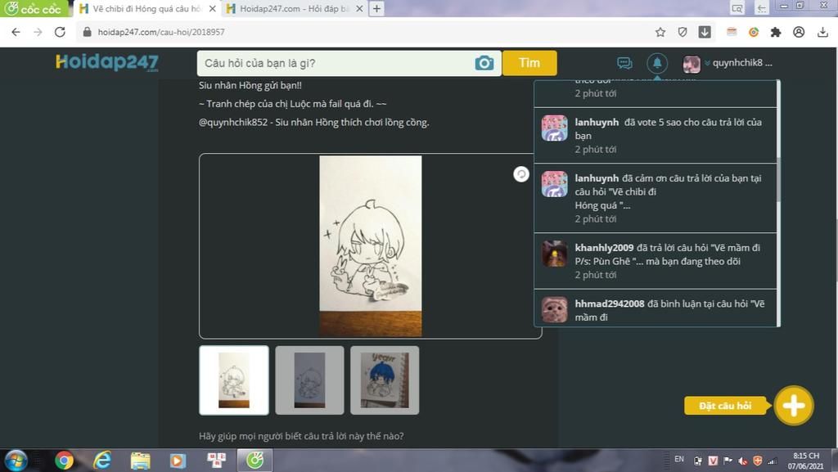Click the rotate image icon on the preview
The height and width of the screenshot is (472, 838).
coord(521,174)
